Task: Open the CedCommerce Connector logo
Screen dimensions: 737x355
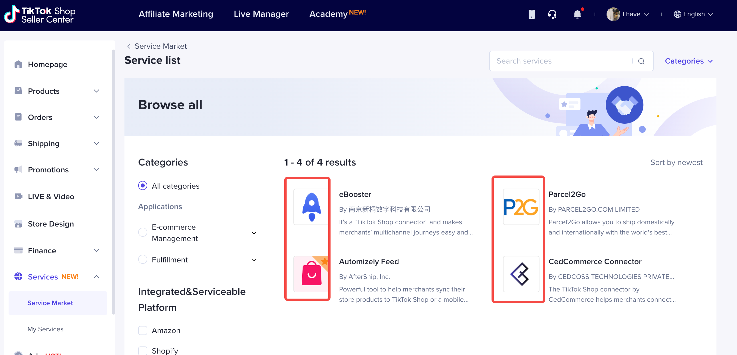Action: [x=521, y=274]
